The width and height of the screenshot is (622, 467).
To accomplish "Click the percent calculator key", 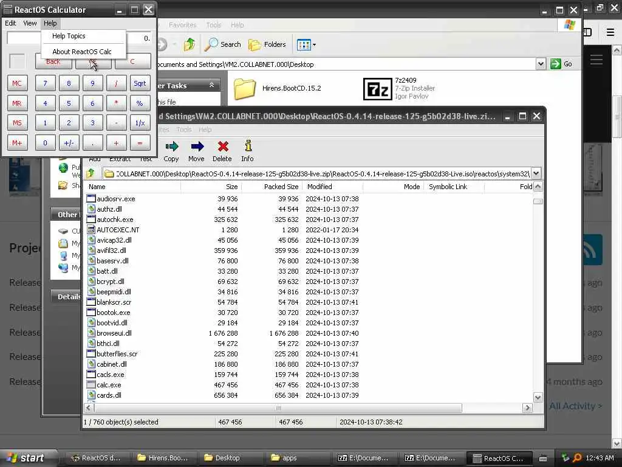I will (x=140, y=103).
